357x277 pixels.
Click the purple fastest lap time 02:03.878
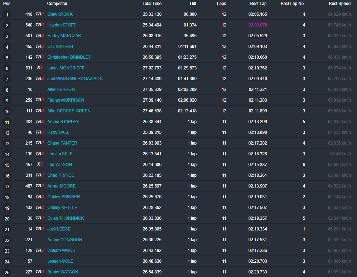257,25
